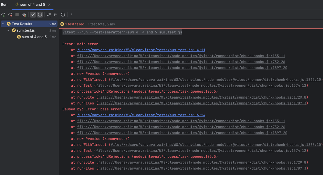The height and width of the screenshot is (175, 323).
Task: Click 'Error: main error' line
Action: coord(80,44)
